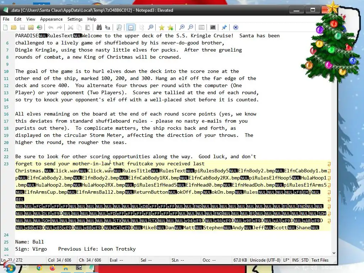The image size is (364, 273).
Task: Open Firefox from the taskbar
Action: 53,268
